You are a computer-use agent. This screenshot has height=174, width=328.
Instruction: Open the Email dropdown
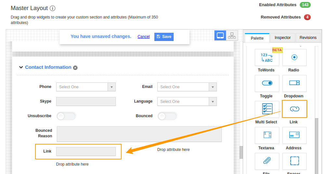187,87
